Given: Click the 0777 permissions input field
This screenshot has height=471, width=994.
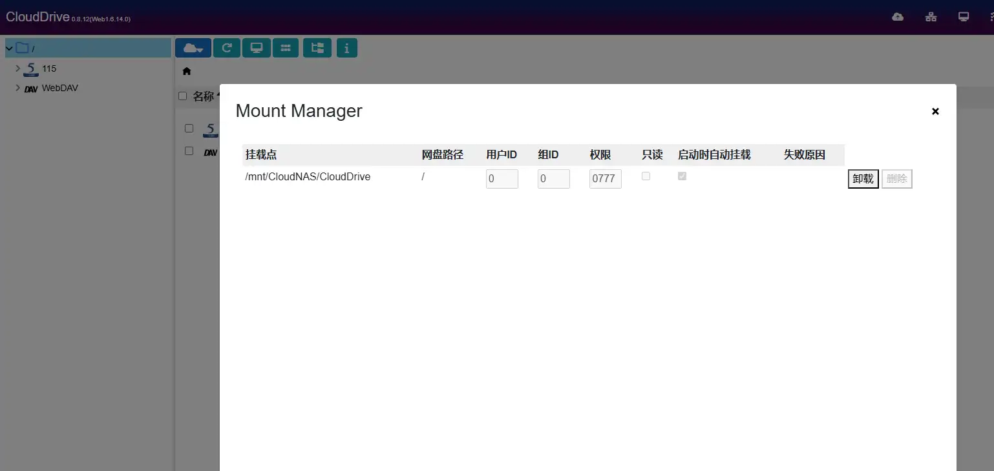Looking at the screenshot, I should pyautogui.click(x=605, y=178).
